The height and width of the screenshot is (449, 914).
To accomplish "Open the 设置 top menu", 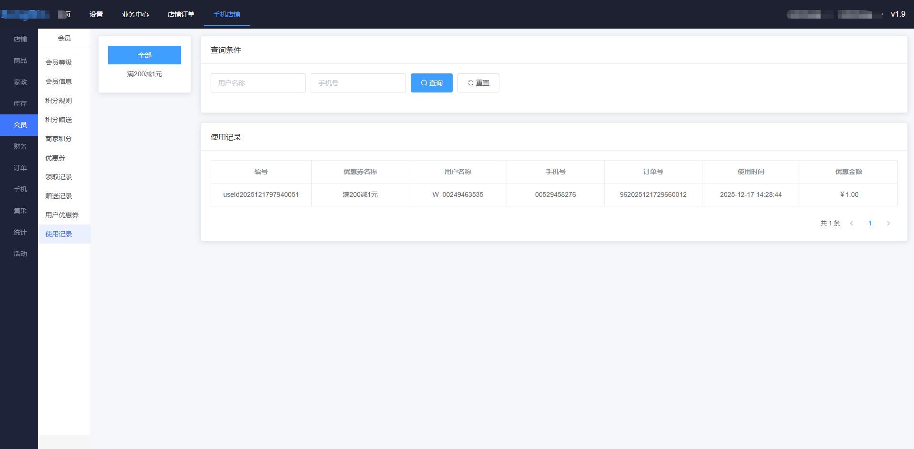I will [96, 14].
